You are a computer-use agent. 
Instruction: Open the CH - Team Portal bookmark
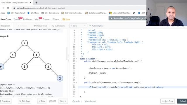click(16, 13)
